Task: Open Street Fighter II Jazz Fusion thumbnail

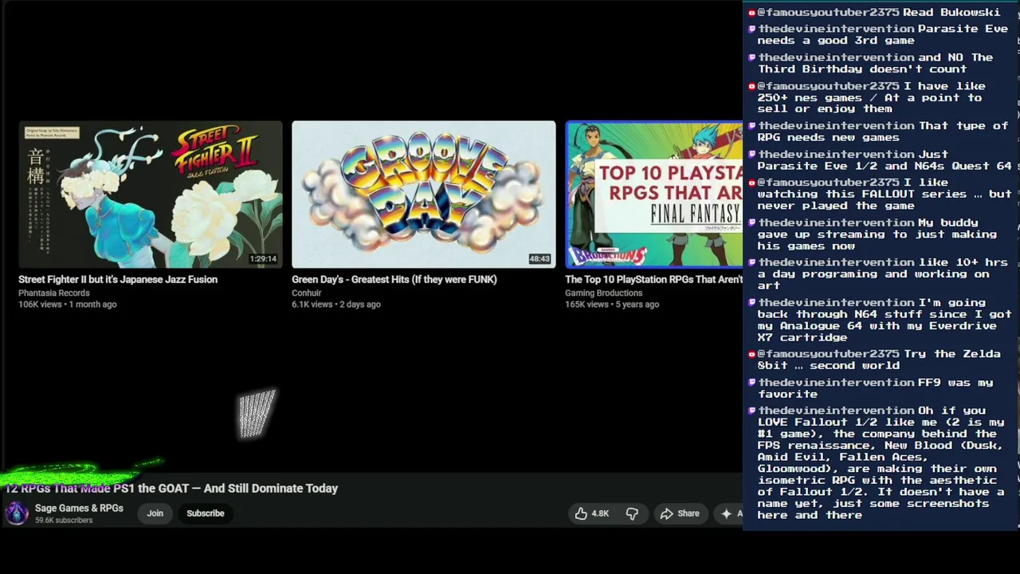Action: [x=151, y=195]
